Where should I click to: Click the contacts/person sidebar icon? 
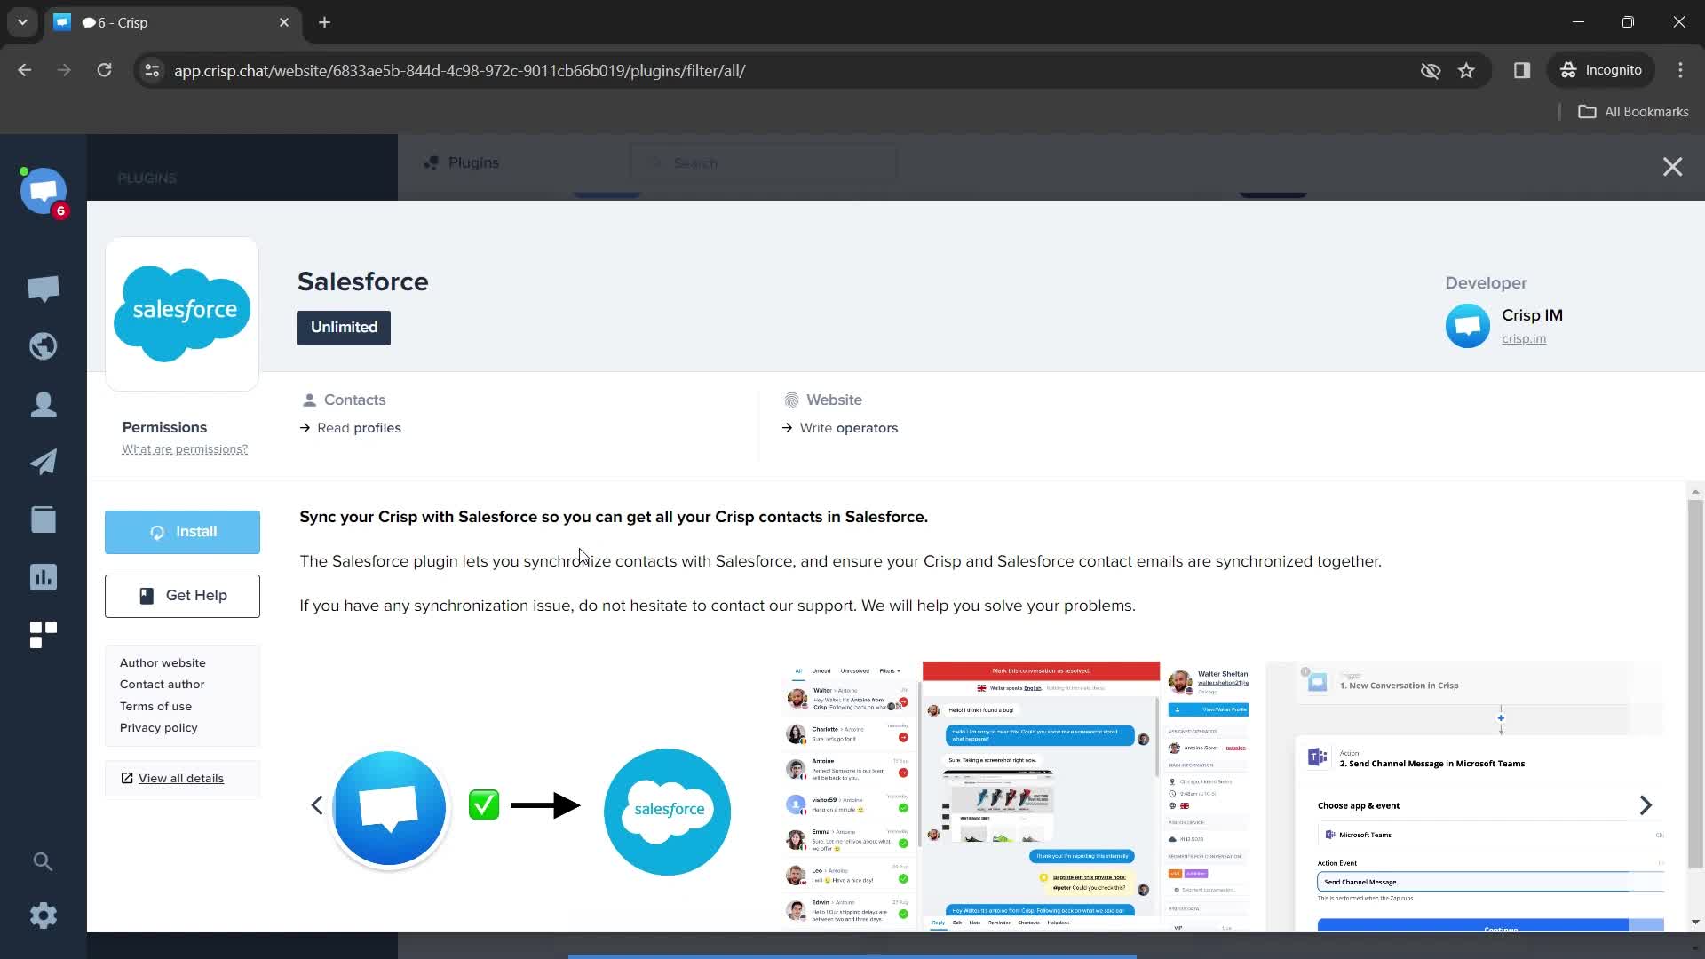click(x=44, y=404)
